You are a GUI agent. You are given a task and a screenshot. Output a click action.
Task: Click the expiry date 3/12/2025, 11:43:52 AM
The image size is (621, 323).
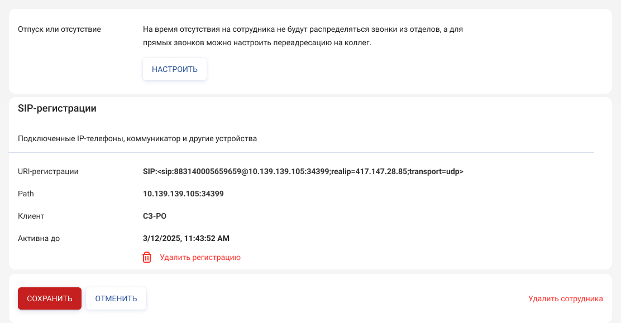point(186,238)
